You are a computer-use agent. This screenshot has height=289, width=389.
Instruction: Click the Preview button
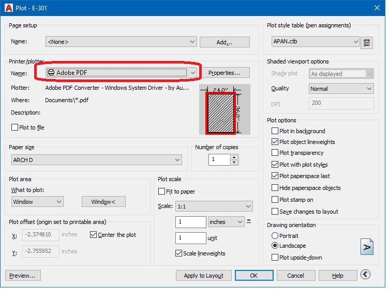pos(23,276)
